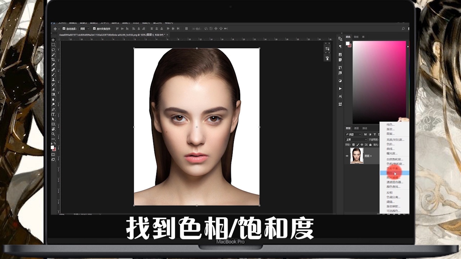Choose 纯色 from adjustment menu
Screen dimensions: 461x259
coord(395,124)
